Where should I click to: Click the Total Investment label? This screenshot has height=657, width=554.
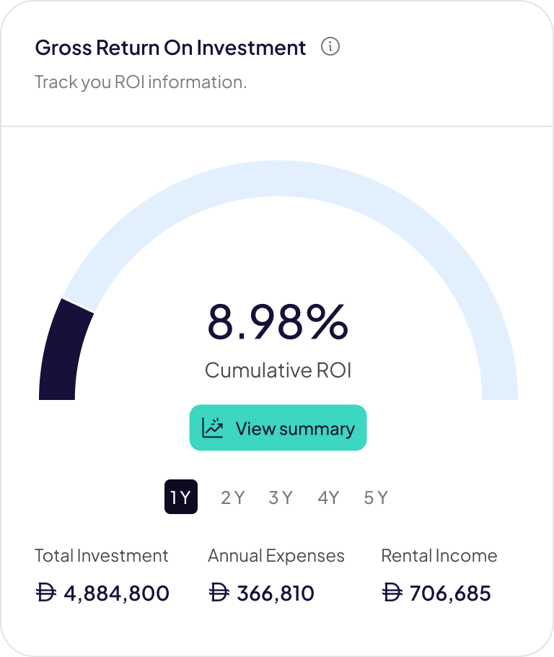[102, 556]
